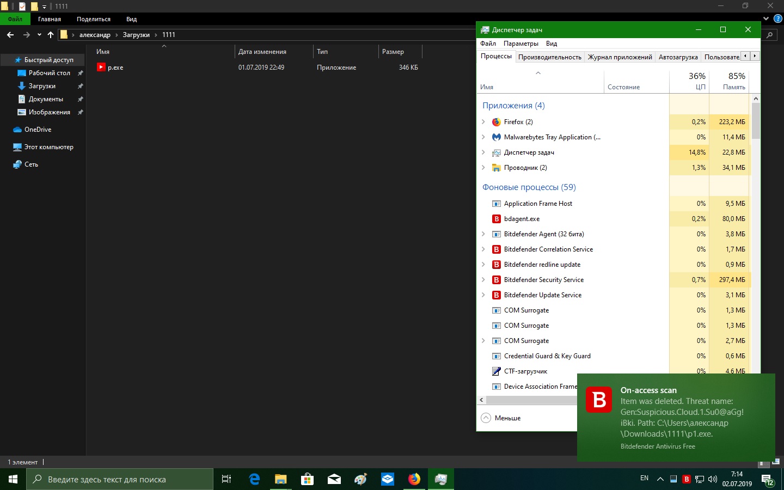This screenshot has height=490, width=784.
Task: Open the Mail app from the taskbar
Action: click(334, 479)
